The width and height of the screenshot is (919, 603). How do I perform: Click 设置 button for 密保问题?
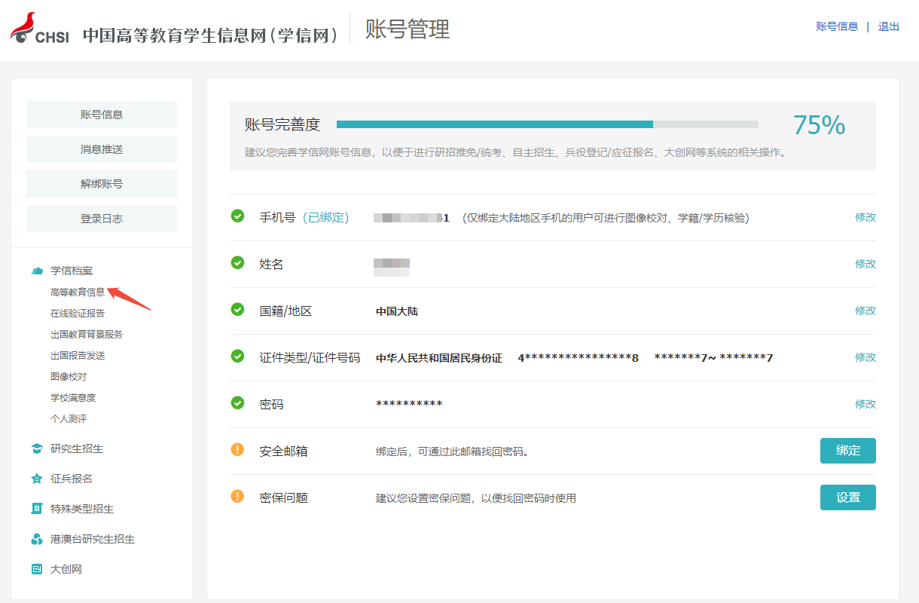click(848, 497)
